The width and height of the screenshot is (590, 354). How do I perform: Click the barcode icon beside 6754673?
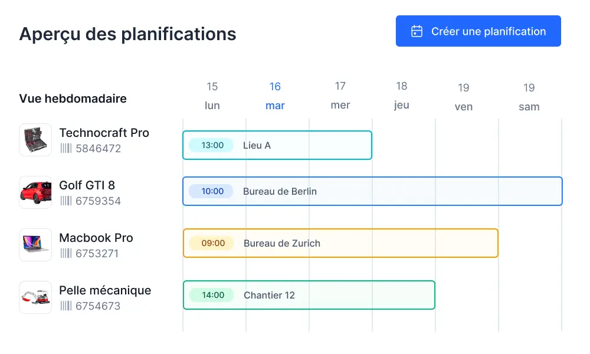[x=65, y=306]
